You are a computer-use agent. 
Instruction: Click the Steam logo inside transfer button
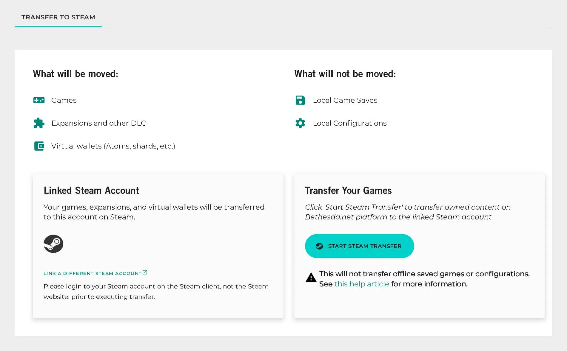click(319, 246)
